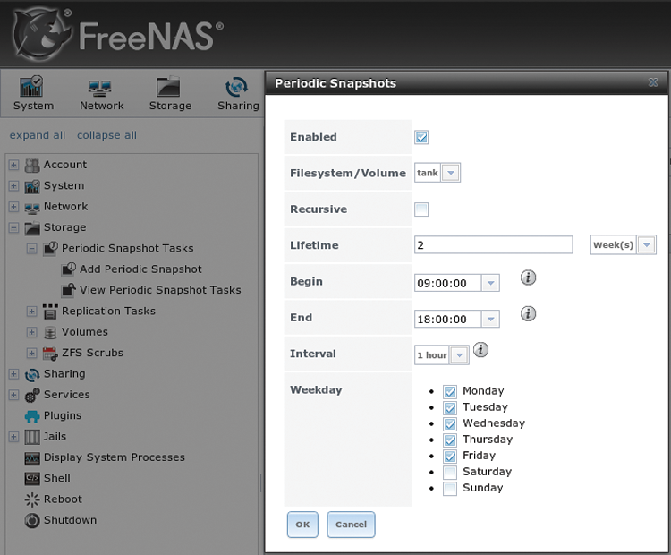Click the System toolbar icon
Viewport: 671px width, 555px height.
click(x=32, y=88)
